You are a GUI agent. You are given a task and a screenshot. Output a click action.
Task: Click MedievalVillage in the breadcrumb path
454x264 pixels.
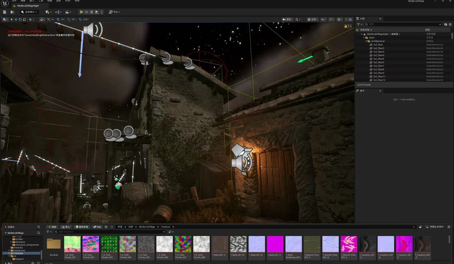click(x=147, y=227)
